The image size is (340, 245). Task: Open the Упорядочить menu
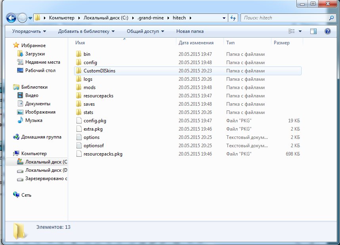[29, 31]
